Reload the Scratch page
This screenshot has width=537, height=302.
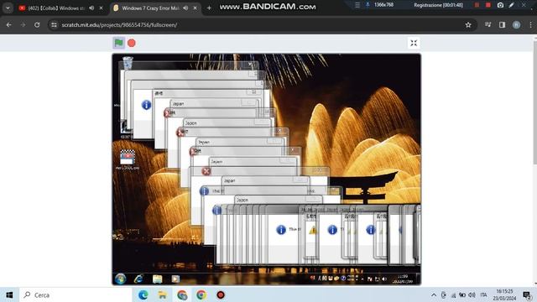pyautogui.click(x=37, y=24)
